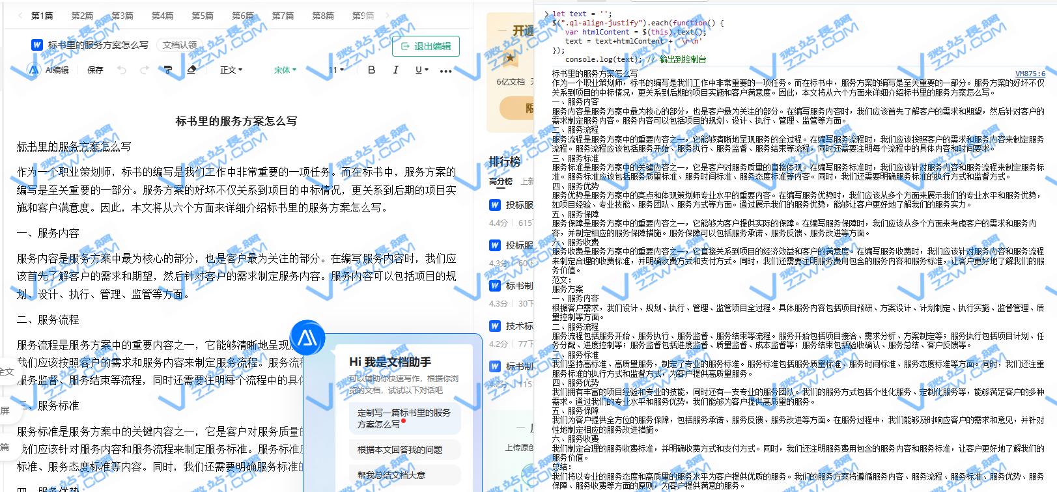1057x492 pixels.
Task: Open the 正文 paragraph style dropdown
Action: click(231, 70)
